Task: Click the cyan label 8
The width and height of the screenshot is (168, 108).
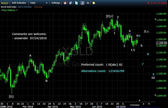Action: (x=148, y=54)
